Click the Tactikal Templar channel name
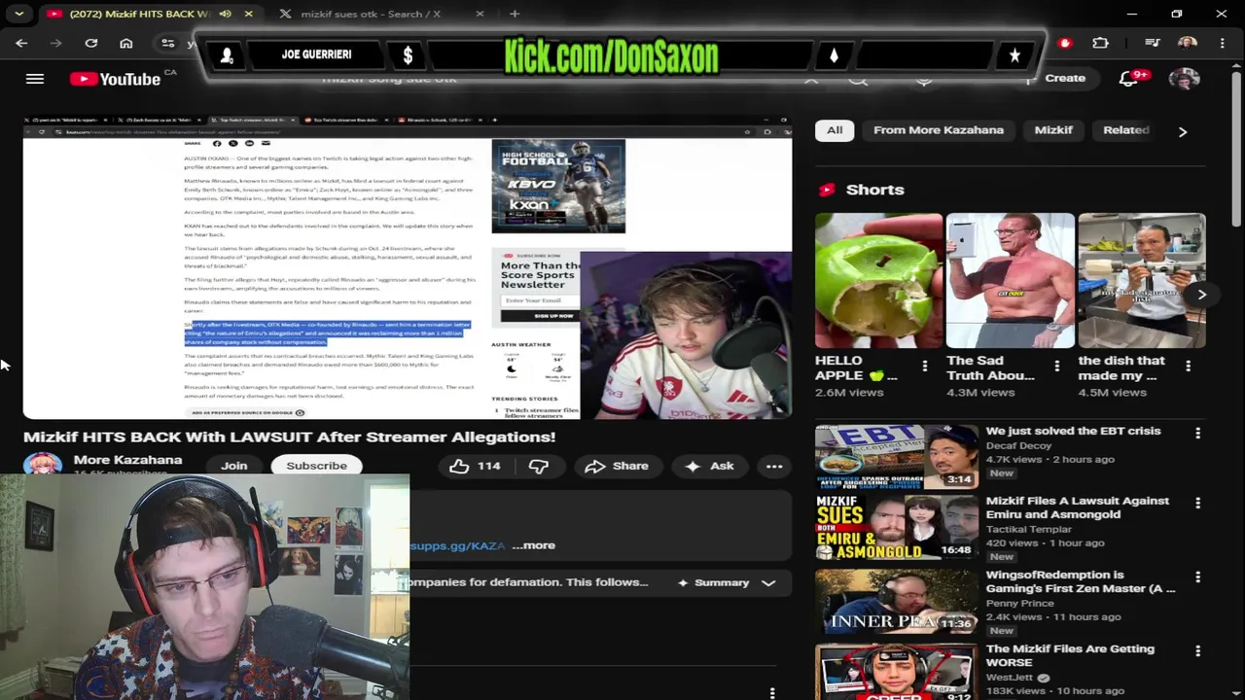 point(1028,529)
